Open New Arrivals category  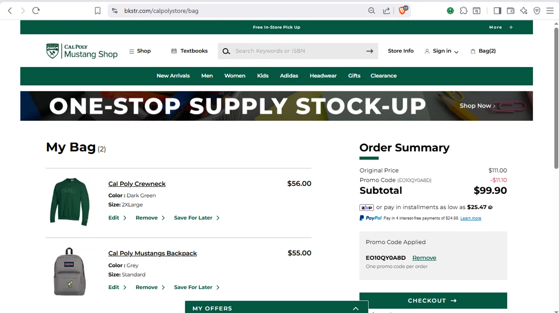tap(173, 76)
